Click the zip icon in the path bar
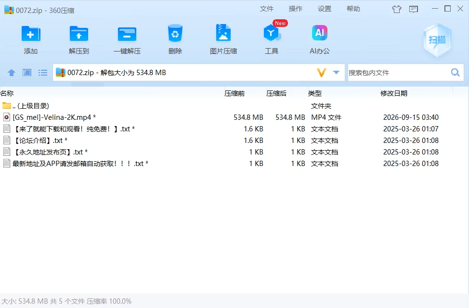 pyautogui.click(x=60, y=72)
